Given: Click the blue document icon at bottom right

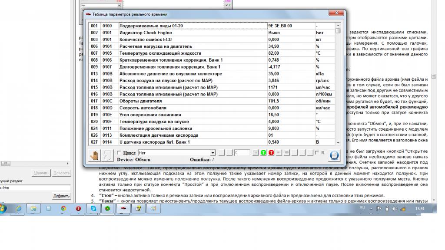Looking at the screenshot, I should tap(334, 155).
